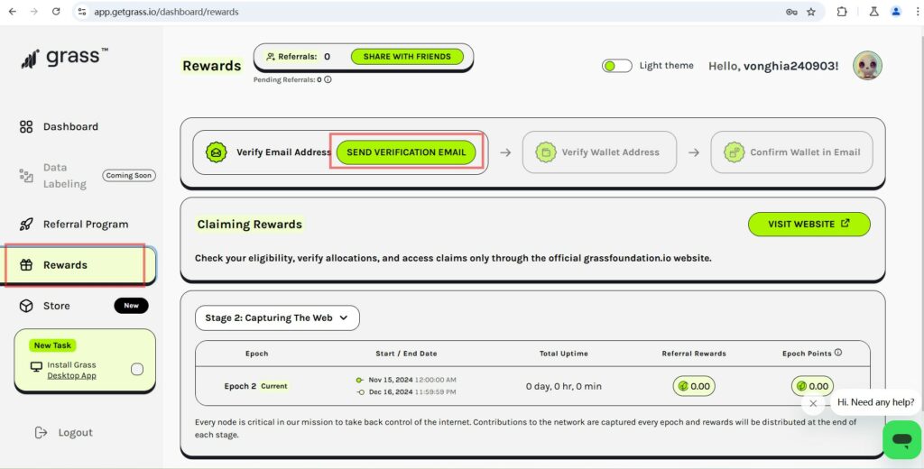Bookmark this page with the star icon
Viewport: 924px width, 469px height.
point(811,12)
